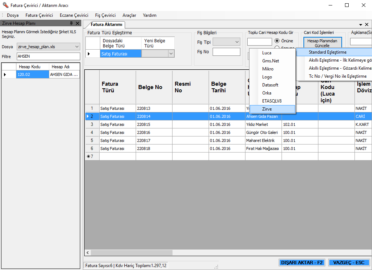This screenshot has height=270, width=372.
Task: Click Belge No cell 220814
Action: click(x=154, y=116)
